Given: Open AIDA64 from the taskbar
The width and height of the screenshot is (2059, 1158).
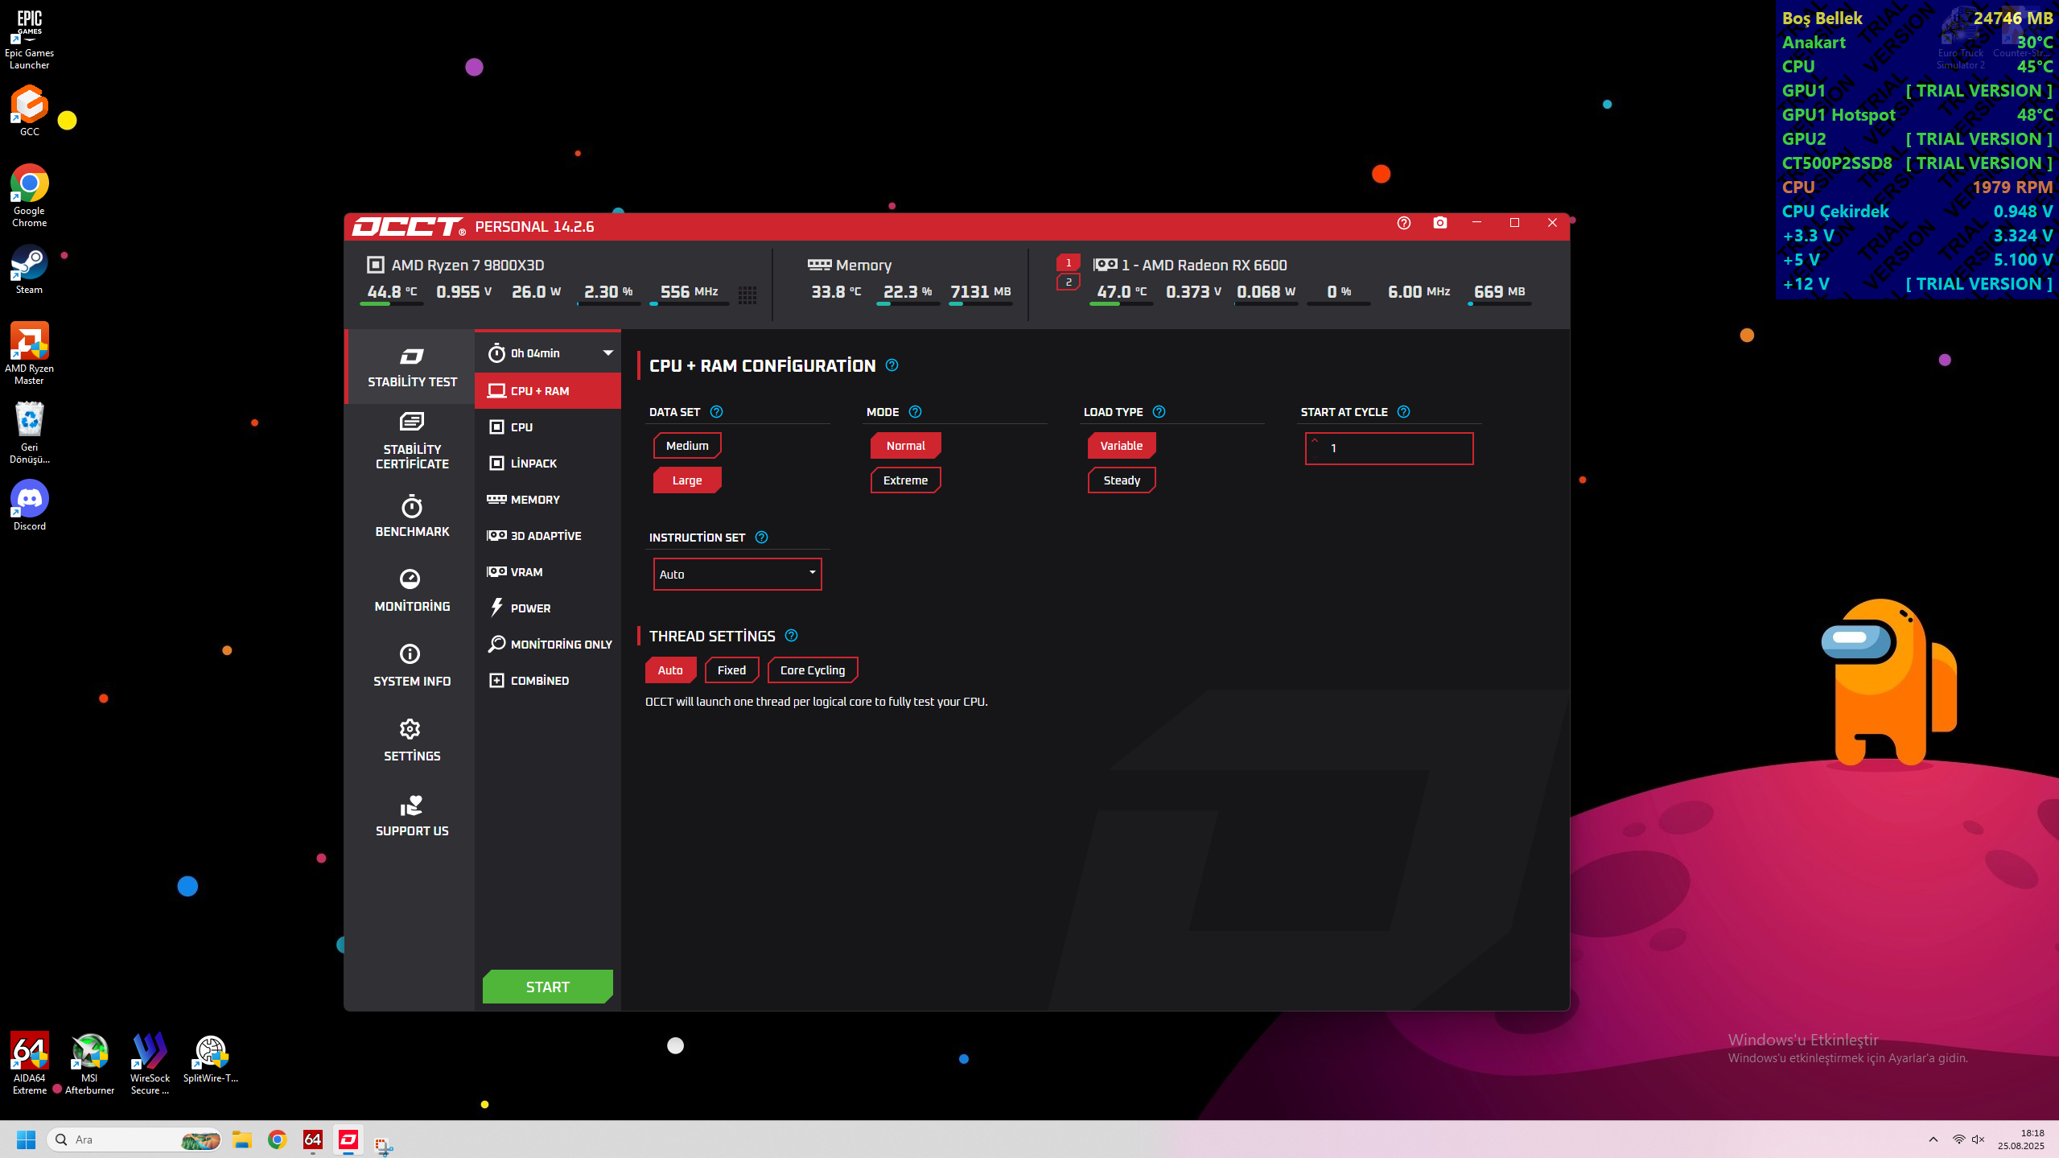Looking at the screenshot, I should (313, 1139).
